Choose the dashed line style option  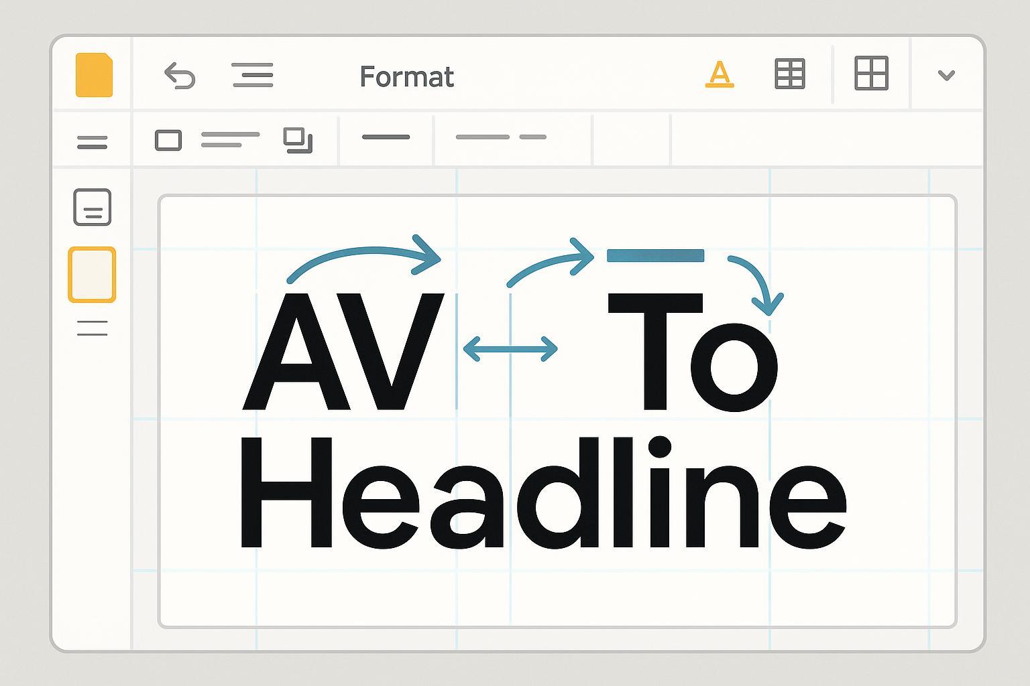pyautogui.click(x=501, y=137)
